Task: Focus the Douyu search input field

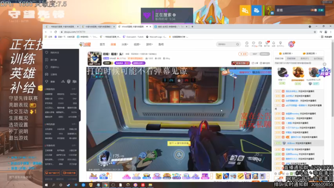Action: click(226, 44)
